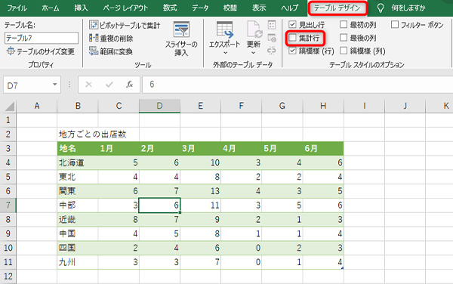
Task: Open the 更新 dropdown arrow
Action: click(x=254, y=53)
